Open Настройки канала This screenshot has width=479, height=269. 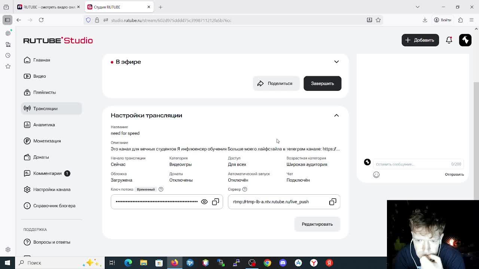(51, 189)
